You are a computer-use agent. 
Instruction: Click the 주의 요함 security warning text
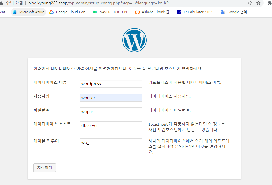click(14, 3)
